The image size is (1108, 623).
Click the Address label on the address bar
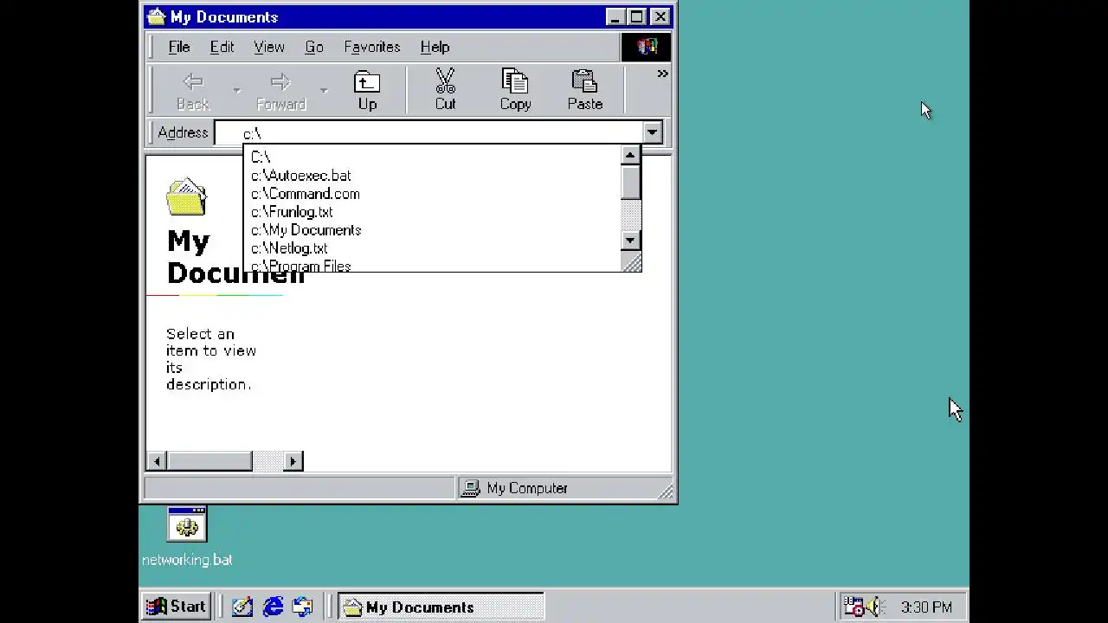[183, 132]
